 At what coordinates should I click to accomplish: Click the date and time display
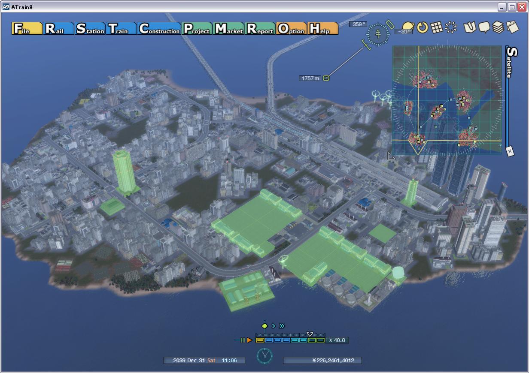pos(204,361)
